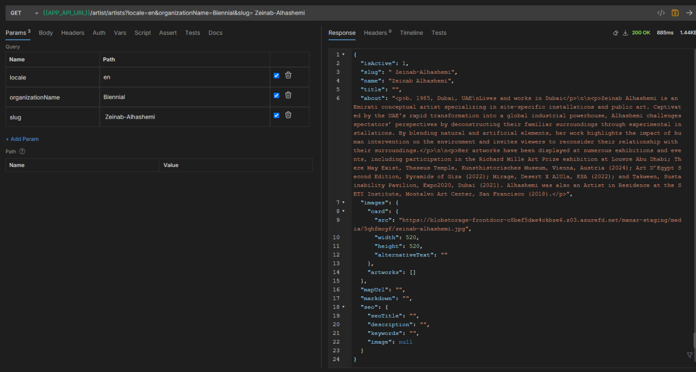Screen dimensions: 696x372
Task: Switch to the Params tab
Action: (18, 33)
